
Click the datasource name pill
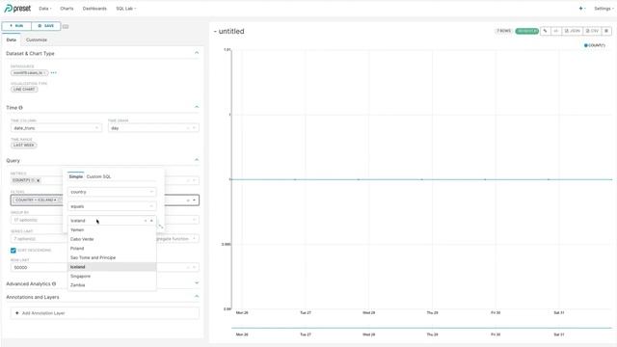coord(30,73)
